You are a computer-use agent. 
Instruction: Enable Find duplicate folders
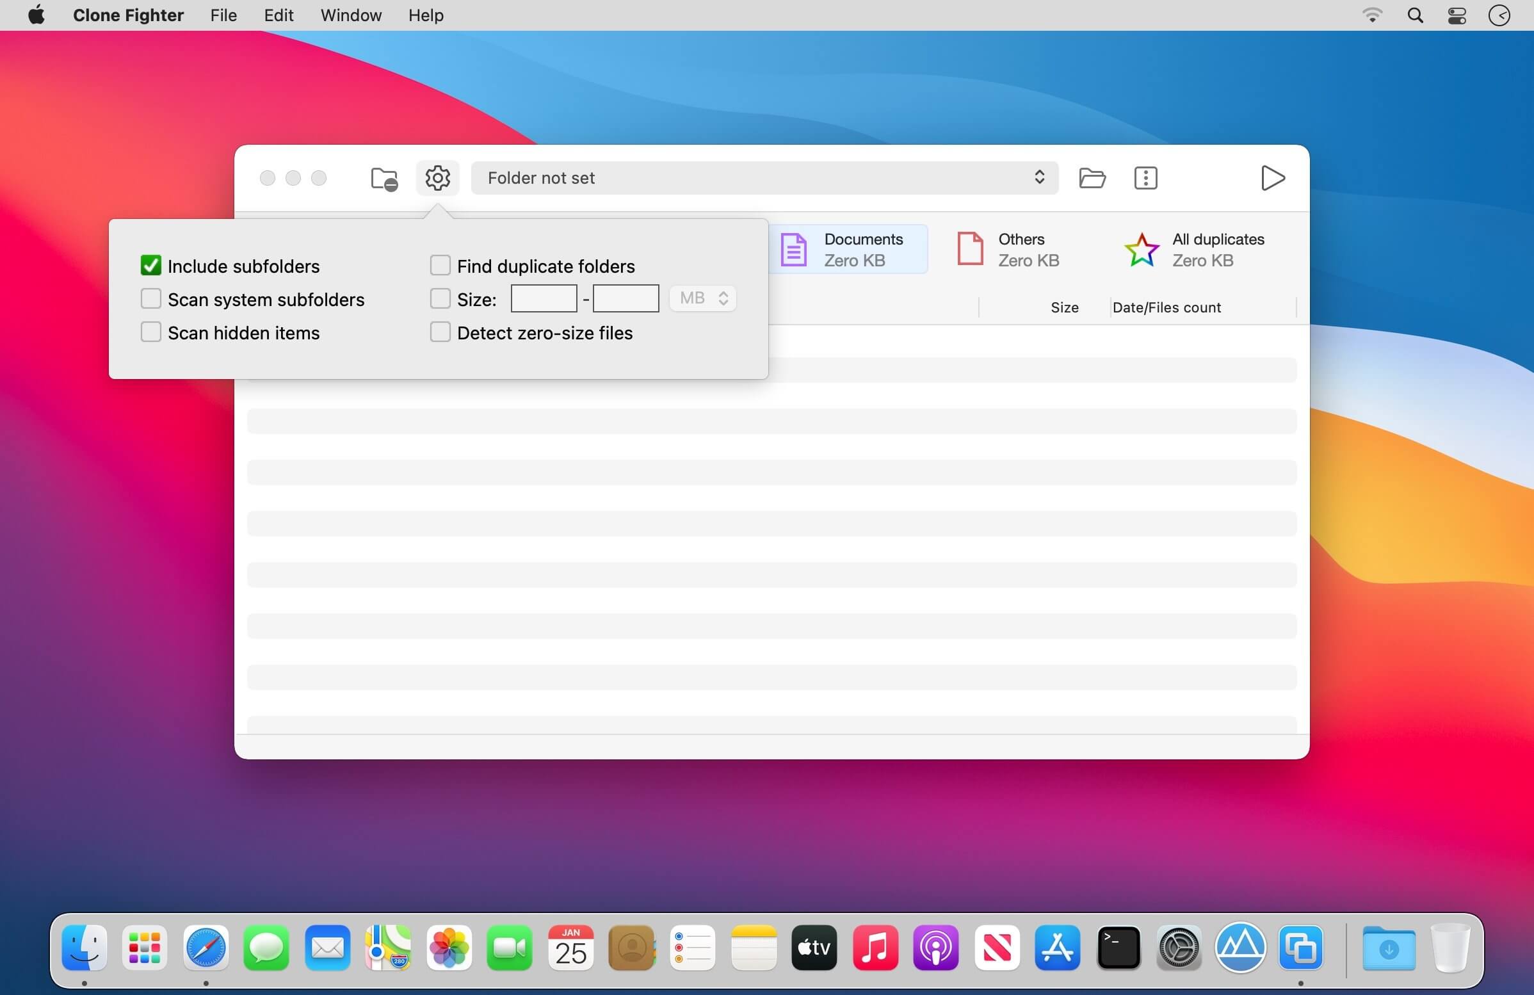tap(440, 266)
